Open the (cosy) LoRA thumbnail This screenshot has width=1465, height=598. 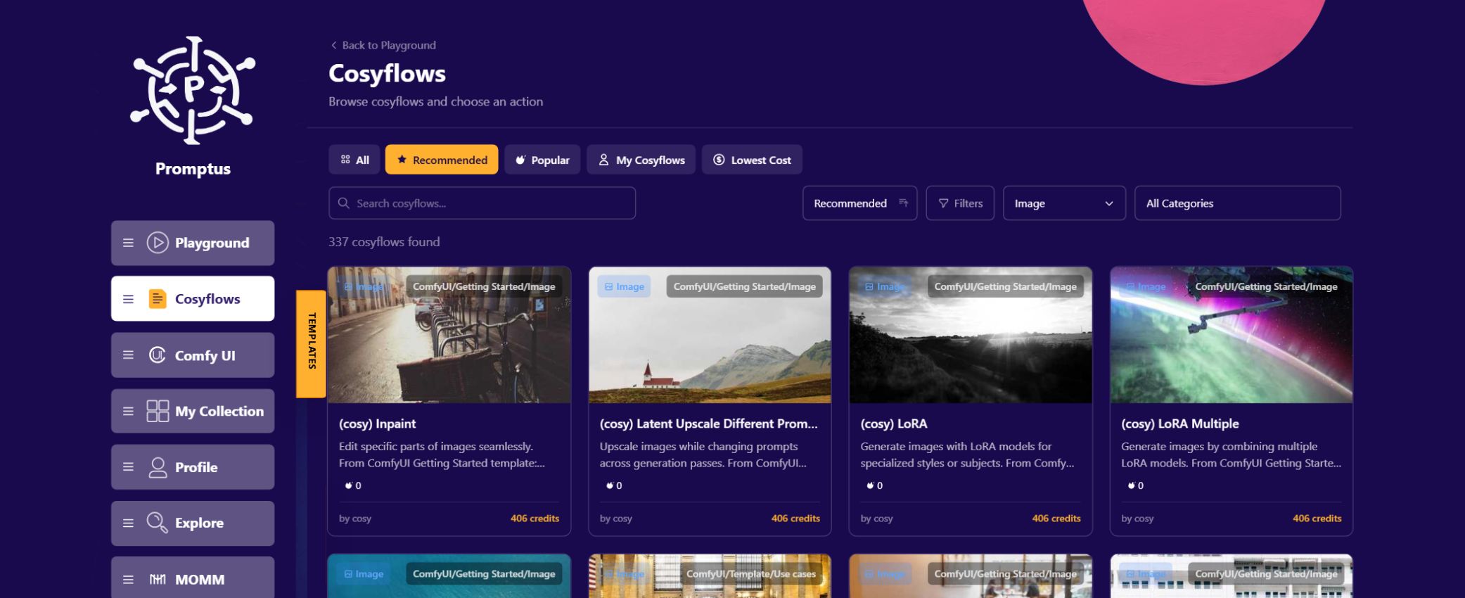[971, 335]
